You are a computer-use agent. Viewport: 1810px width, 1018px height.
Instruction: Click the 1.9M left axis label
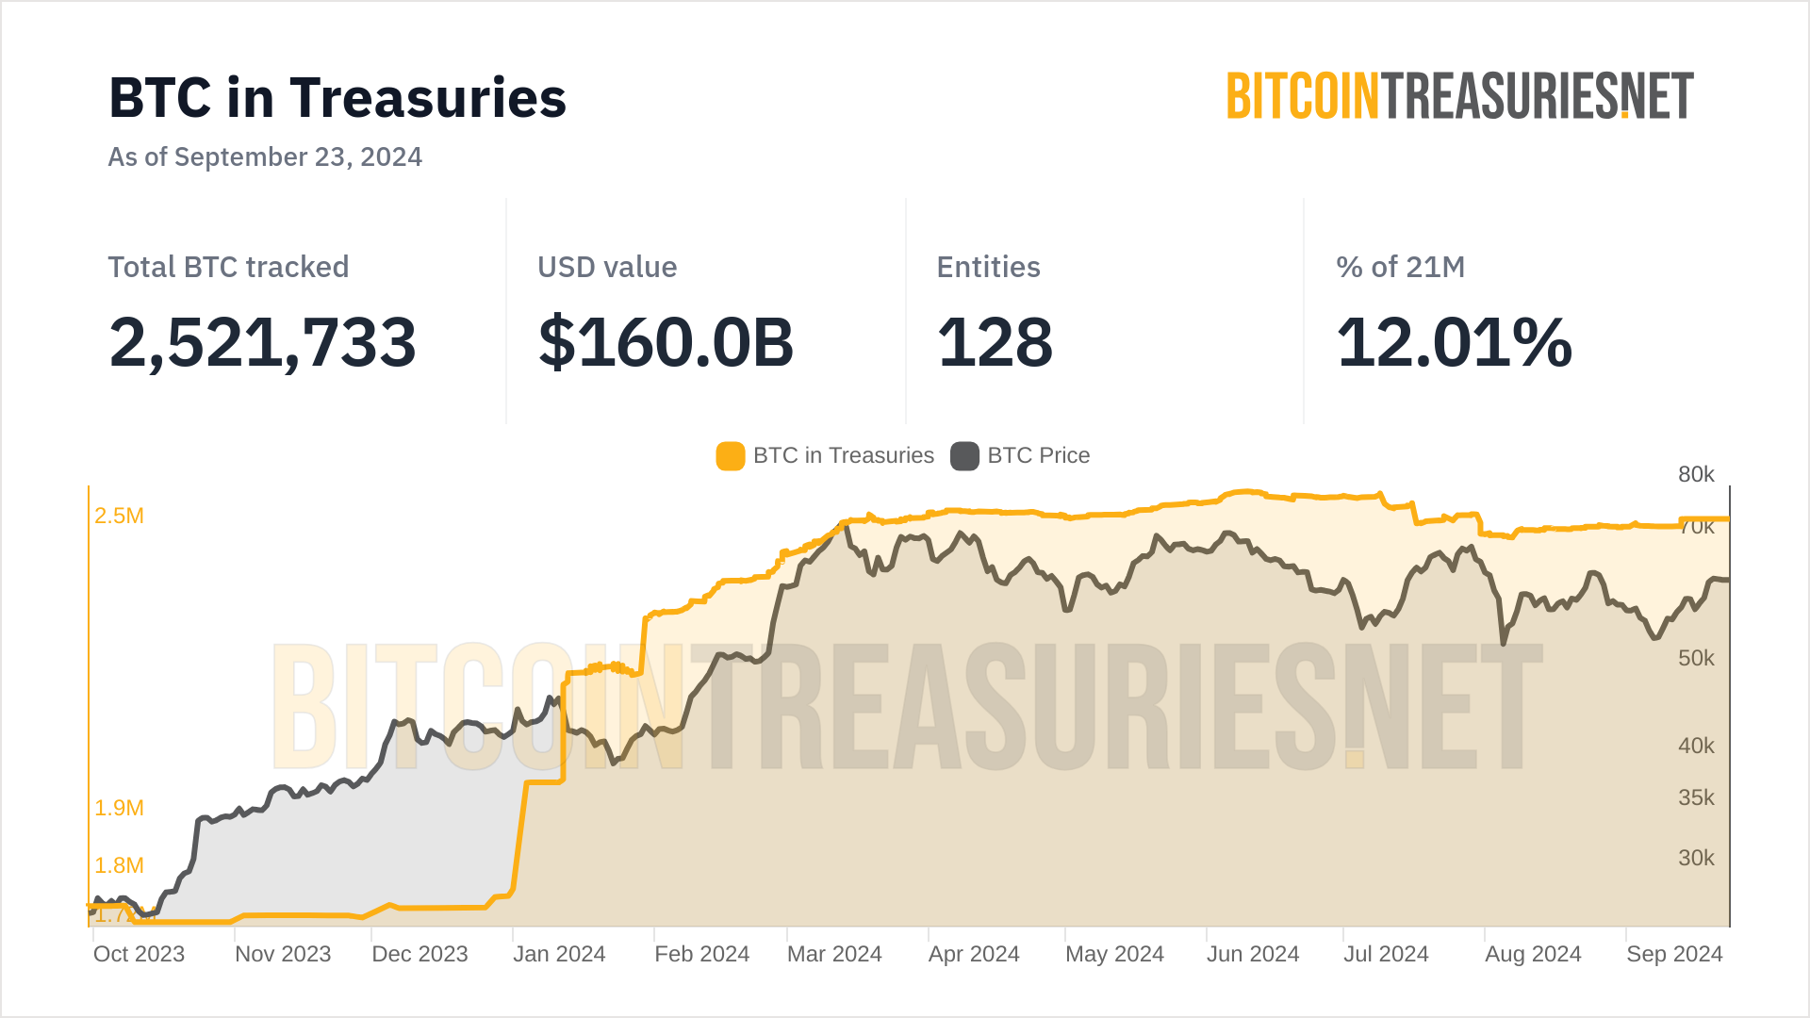click(x=119, y=808)
